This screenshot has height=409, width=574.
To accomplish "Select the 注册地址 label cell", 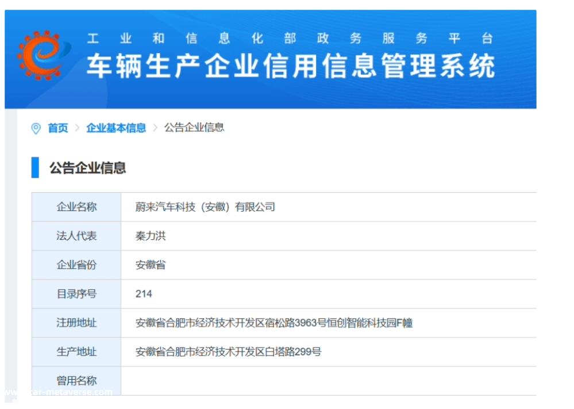I will [76, 323].
